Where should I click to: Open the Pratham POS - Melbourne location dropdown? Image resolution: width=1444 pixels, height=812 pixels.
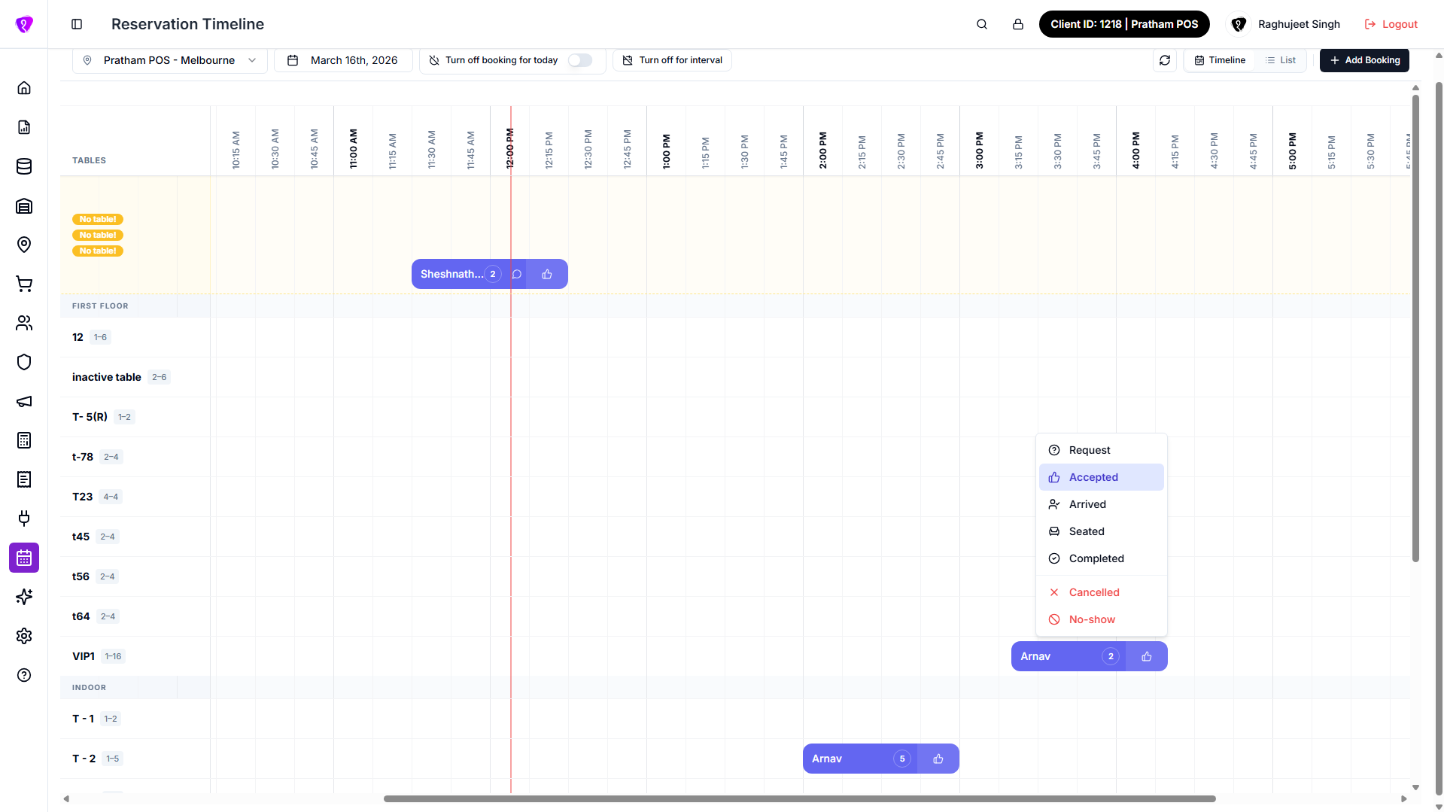(170, 60)
